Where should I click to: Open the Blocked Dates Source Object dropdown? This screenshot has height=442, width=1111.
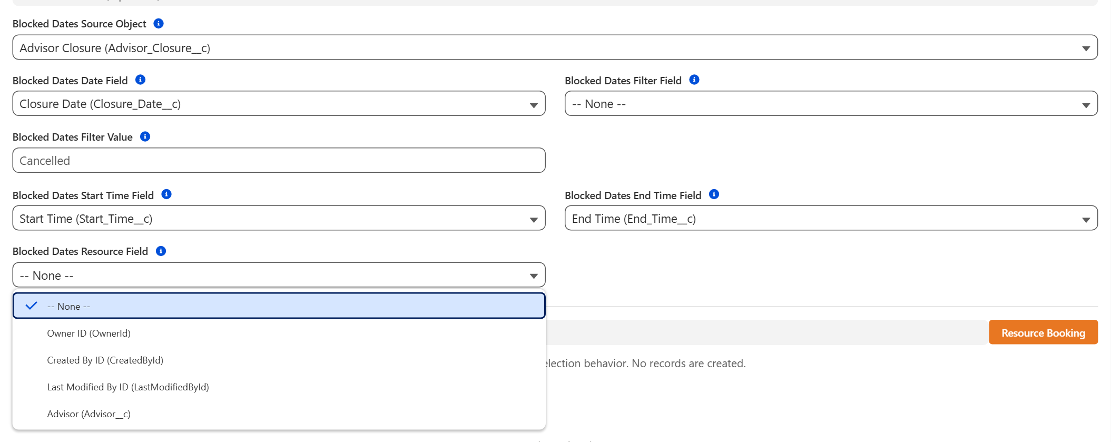(555, 47)
